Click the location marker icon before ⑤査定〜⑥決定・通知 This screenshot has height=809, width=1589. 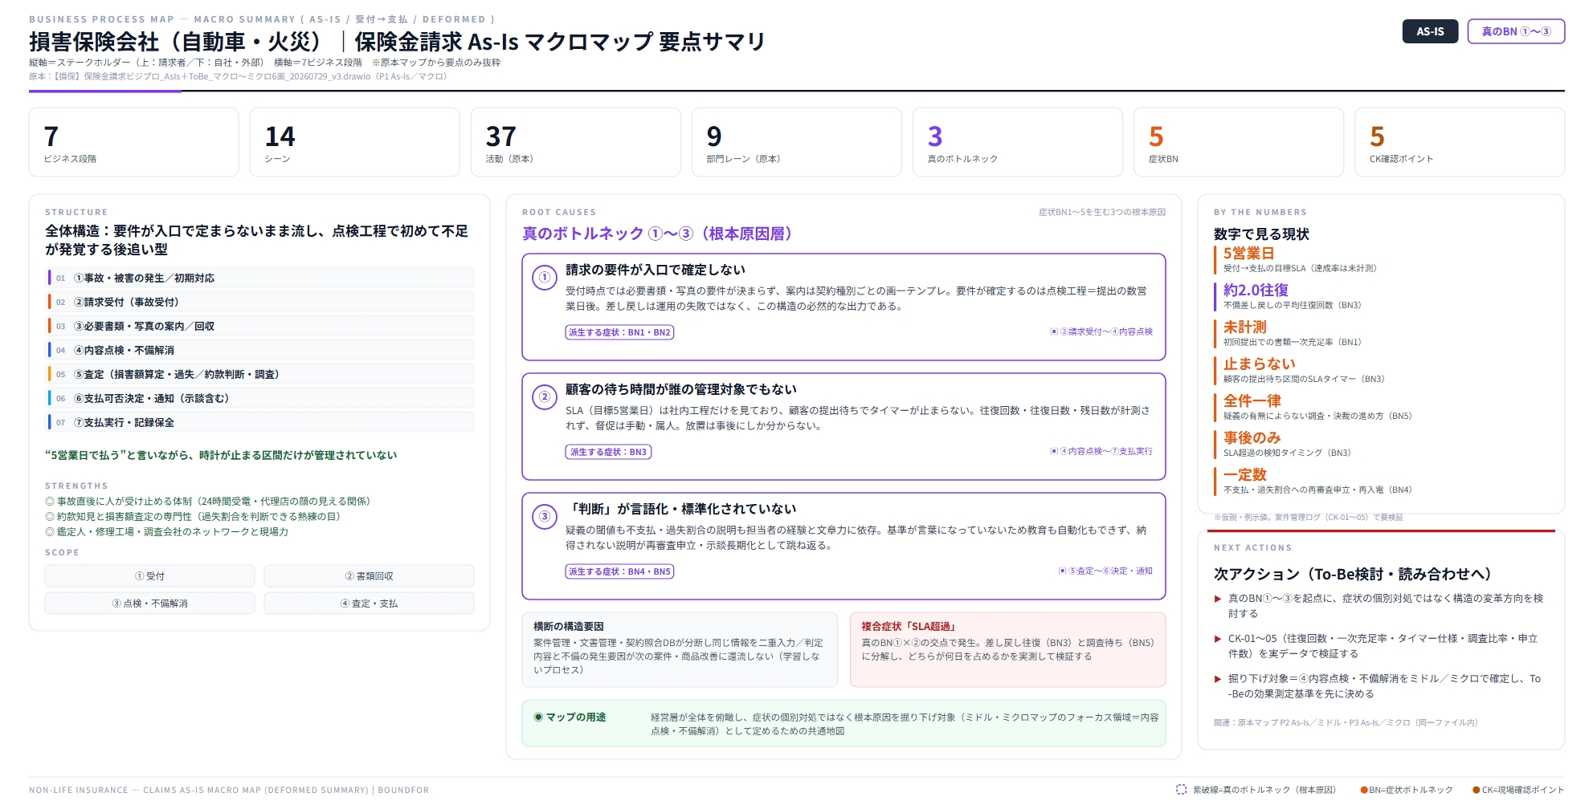[1062, 571]
